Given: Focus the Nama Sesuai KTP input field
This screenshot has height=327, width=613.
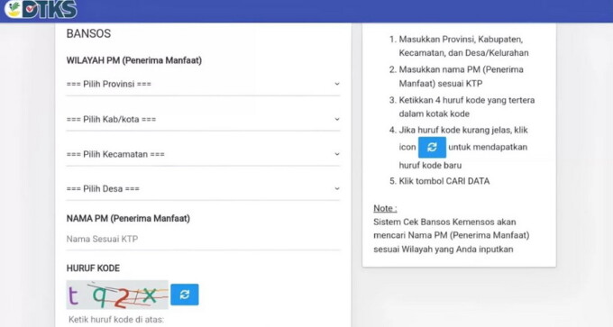Looking at the screenshot, I should pos(203,239).
